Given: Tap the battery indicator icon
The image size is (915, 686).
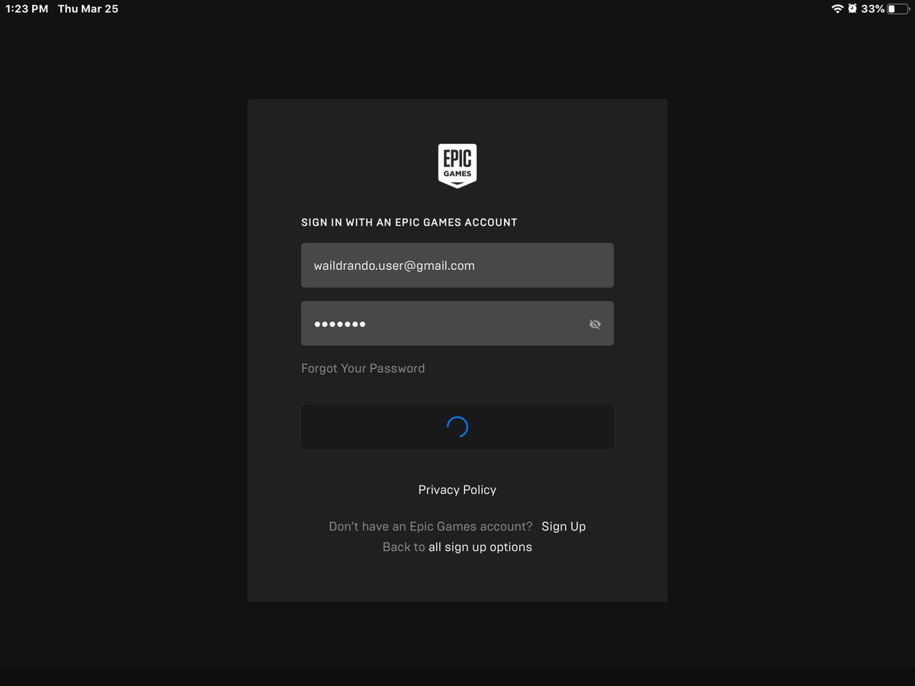Looking at the screenshot, I should pyautogui.click(x=898, y=8).
